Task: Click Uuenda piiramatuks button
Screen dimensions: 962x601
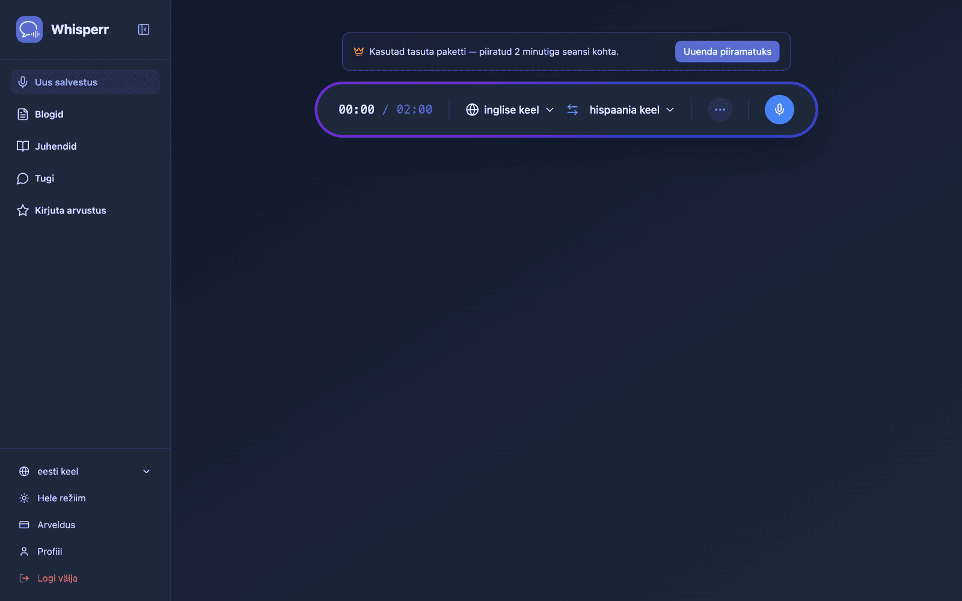Action: [727, 52]
